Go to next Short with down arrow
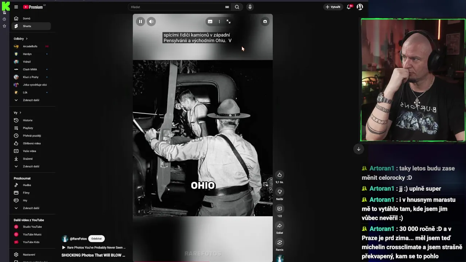This screenshot has width=466, height=262. pyautogui.click(x=359, y=149)
